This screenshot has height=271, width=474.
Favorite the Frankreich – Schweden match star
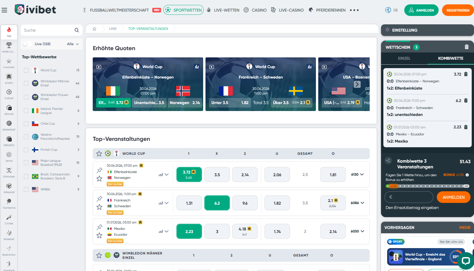(x=99, y=207)
